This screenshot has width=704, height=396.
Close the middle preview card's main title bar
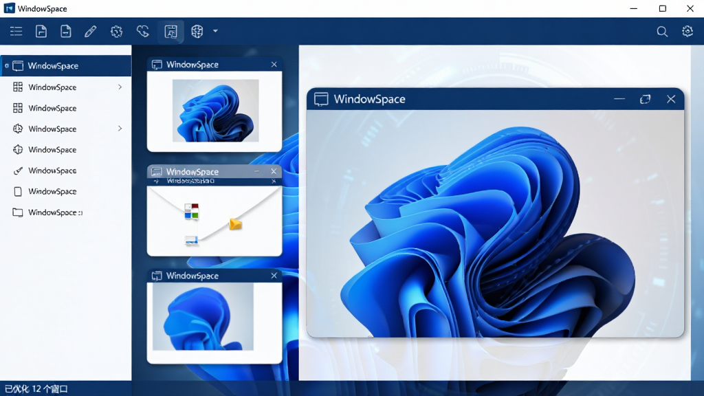(x=274, y=171)
